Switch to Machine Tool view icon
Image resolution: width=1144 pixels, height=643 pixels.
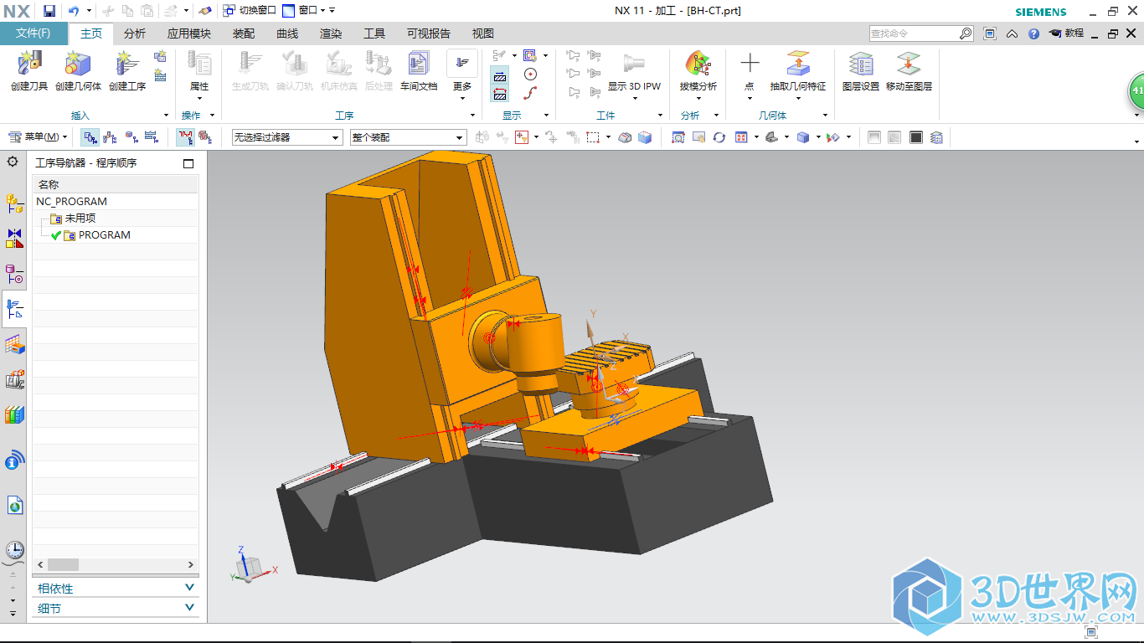pyautogui.click(x=110, y=137)
